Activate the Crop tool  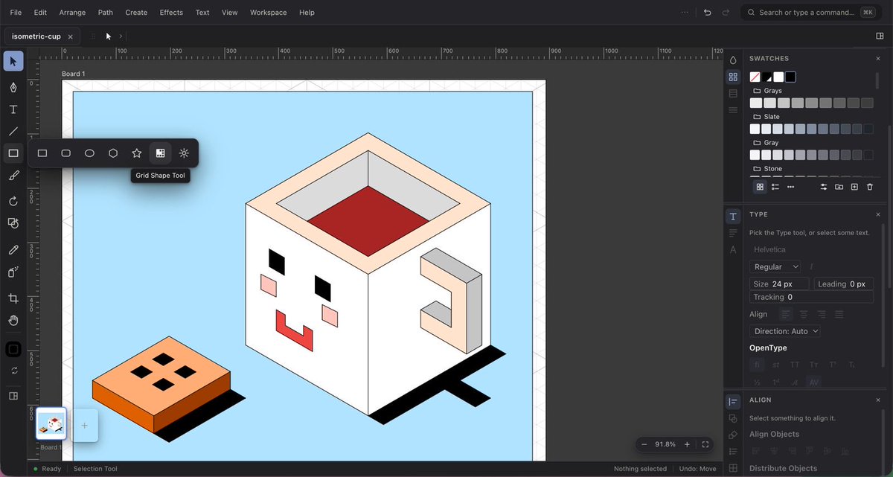(13, 298)
